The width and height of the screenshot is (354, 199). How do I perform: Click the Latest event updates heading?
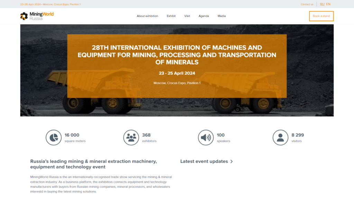pos(204,161)
